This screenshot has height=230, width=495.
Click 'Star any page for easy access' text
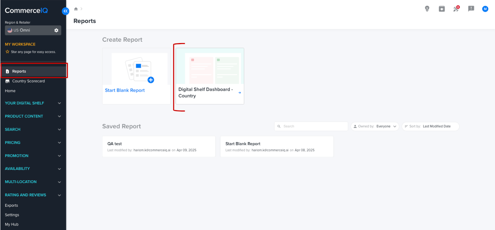(x=33, y=52)
